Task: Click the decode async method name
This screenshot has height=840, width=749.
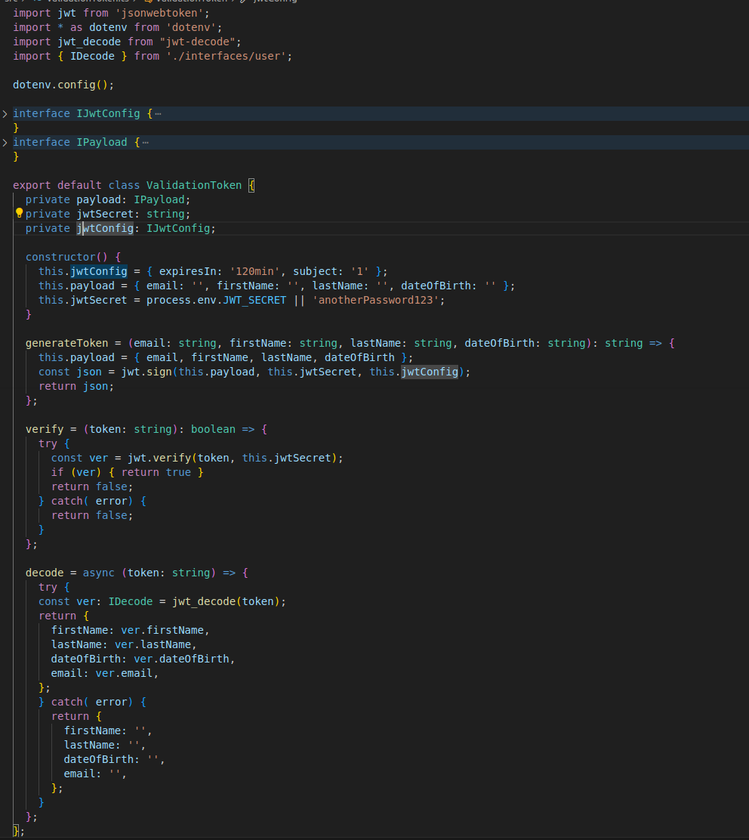Action: coord(45,572)
